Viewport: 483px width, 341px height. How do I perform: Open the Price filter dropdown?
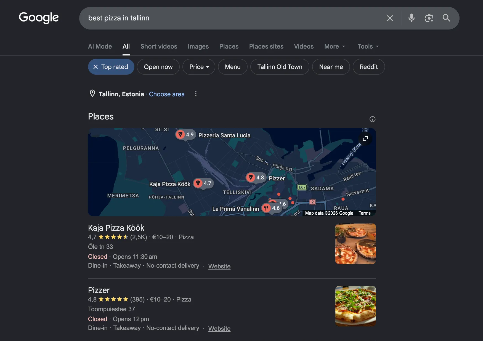[x=199, y=67]
